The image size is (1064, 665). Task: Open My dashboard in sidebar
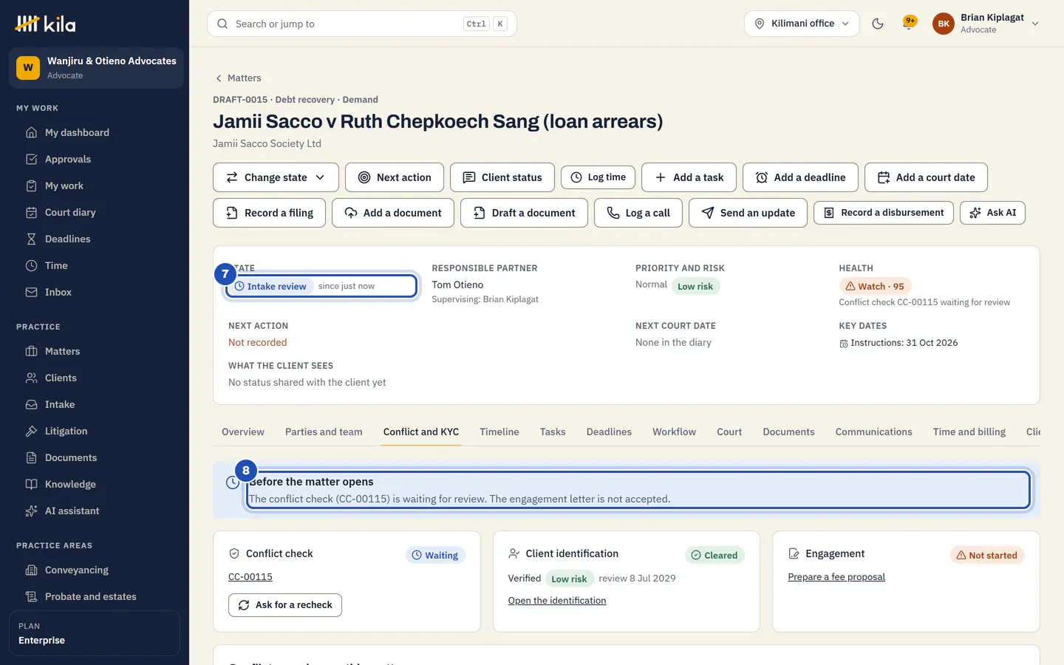click(x=95, y=132)
